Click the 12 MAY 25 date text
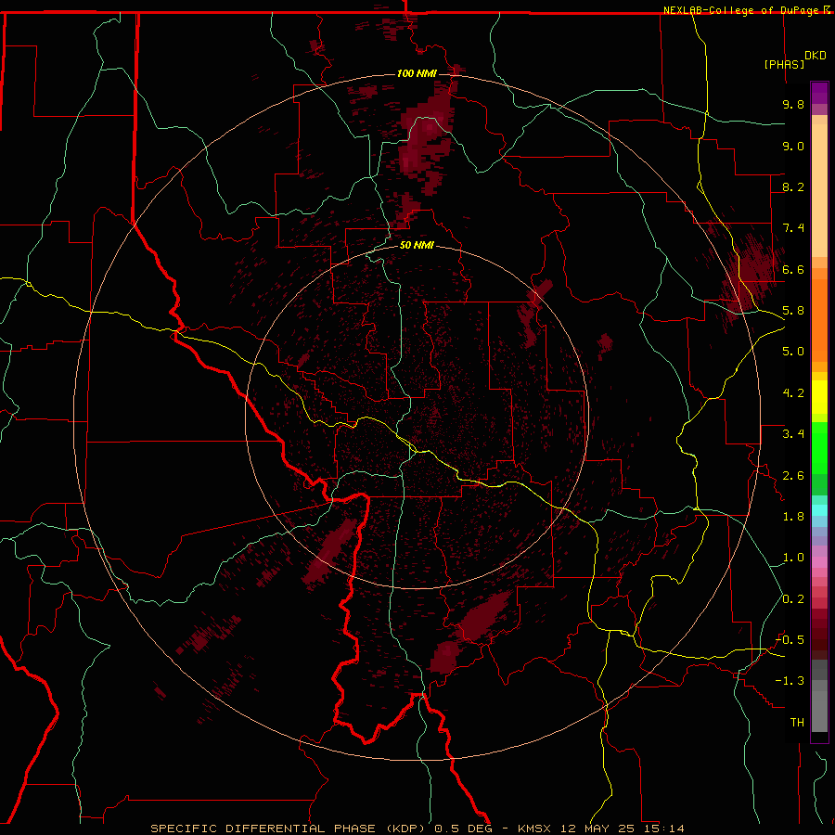Screen dimensions: 835x835 click(597, 829)
